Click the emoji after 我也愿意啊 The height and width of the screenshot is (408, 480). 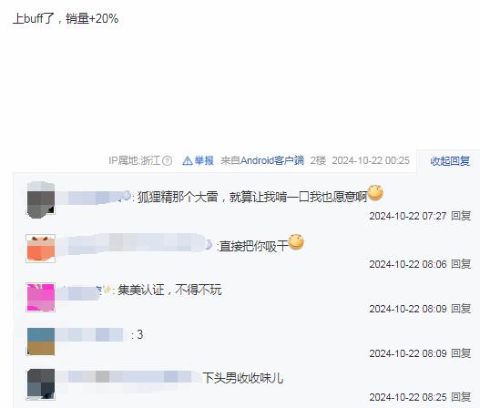(x=375, y=193)
